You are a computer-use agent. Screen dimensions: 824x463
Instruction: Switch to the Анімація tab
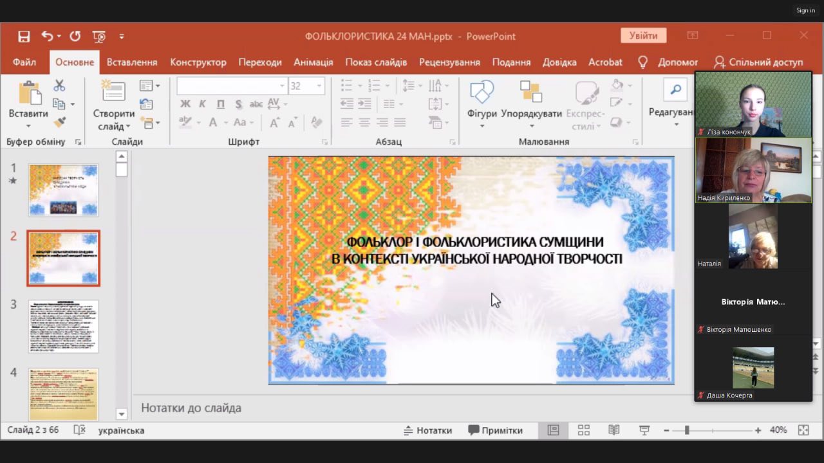(x=313, y=62)
